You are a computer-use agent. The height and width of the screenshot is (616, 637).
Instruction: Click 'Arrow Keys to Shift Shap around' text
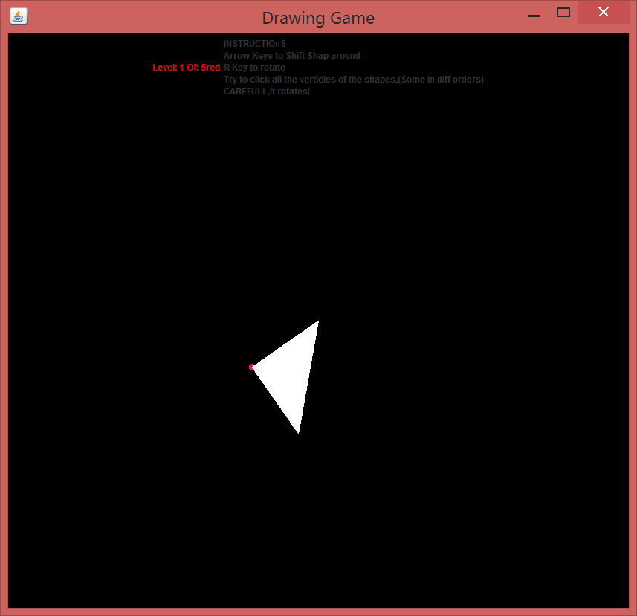291,56
